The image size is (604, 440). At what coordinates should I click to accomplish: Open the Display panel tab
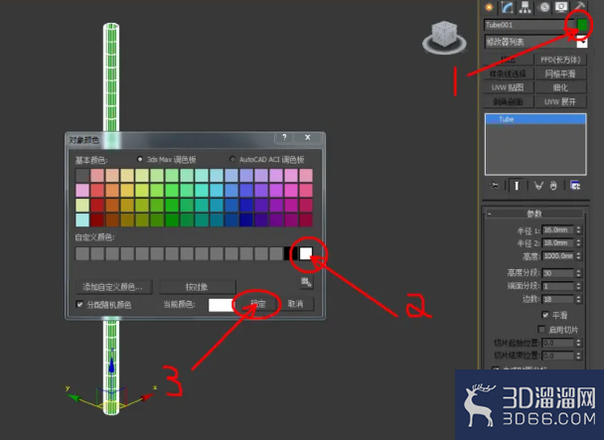point(561,7)
